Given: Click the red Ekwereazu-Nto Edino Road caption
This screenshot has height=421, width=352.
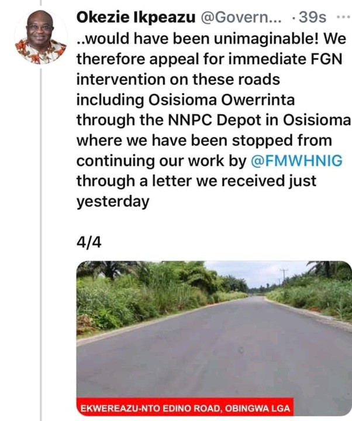Looking at the screenshot, I should click(187, 407).
